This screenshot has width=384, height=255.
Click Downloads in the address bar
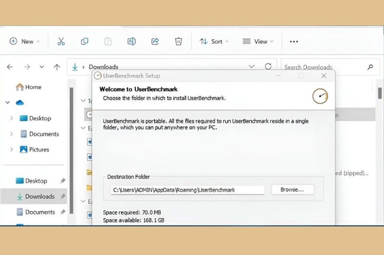(103, 67)
